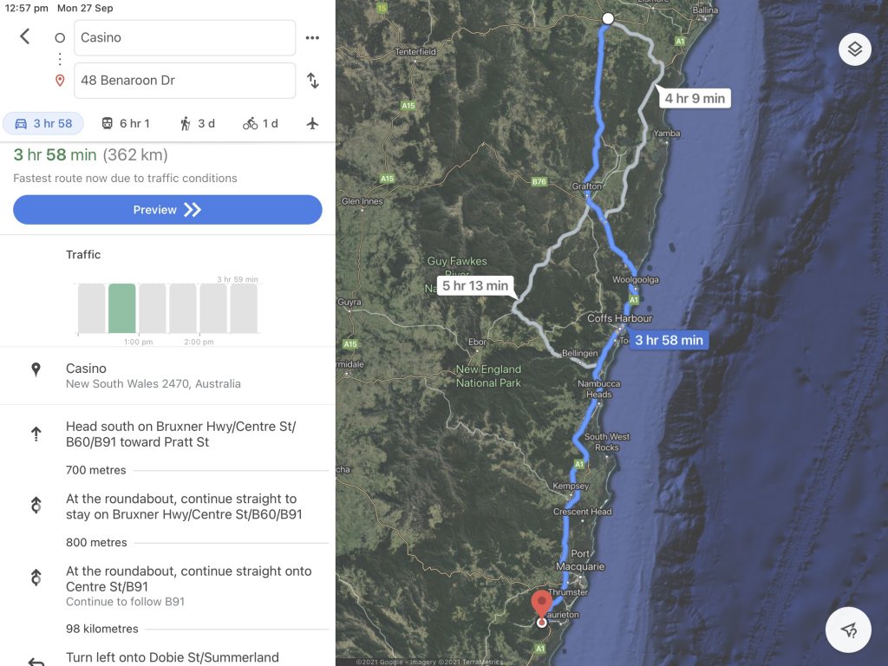The image size is (888, 666).
Task: Edit the Casino starting point field
Action: (185, 38)
